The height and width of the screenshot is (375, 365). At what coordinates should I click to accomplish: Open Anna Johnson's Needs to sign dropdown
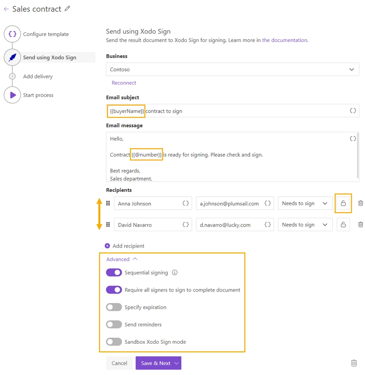(x=305, y=203)
